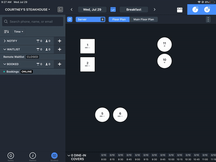The height and width of the screenshot is (162, 216).
Task: Open the calendar icon at top right
Action: click(x=180, y=10)
